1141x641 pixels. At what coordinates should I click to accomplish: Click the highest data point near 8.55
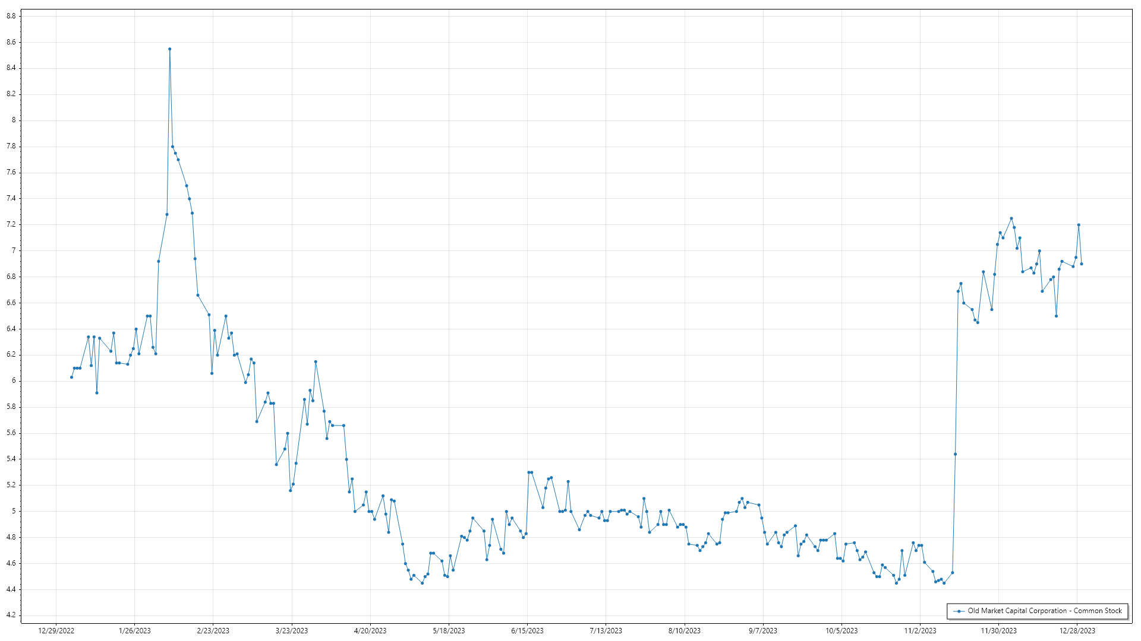coord(170,49)
